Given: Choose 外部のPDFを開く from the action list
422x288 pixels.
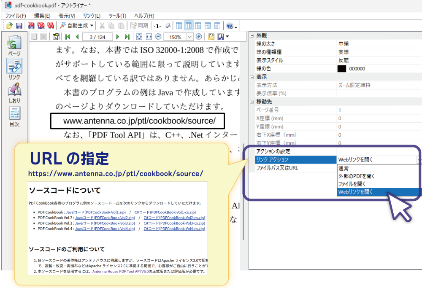Looking at the screenshot, I should [357, 176].
